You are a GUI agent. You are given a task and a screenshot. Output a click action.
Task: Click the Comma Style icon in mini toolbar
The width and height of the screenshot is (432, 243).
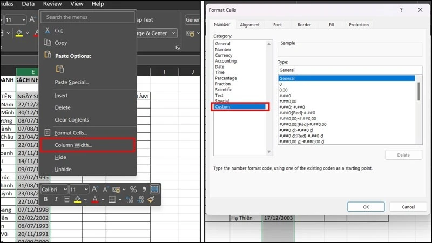coord(144,190)
